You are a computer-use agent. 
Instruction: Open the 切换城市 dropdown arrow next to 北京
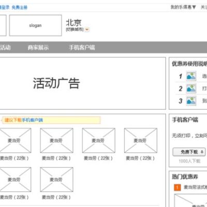click(87, 29)
